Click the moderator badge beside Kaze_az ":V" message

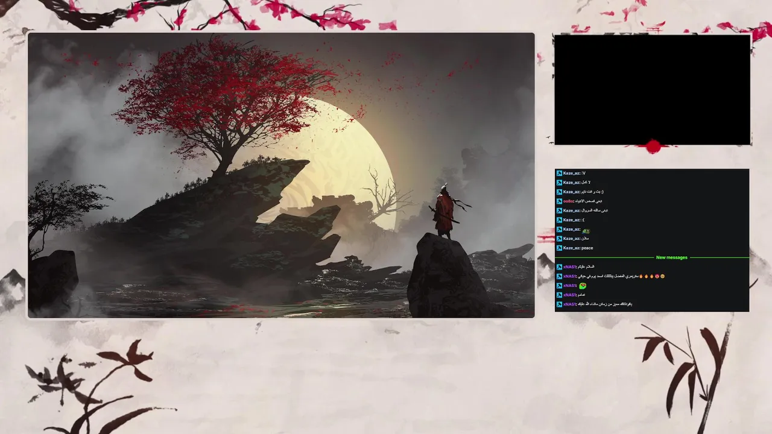(559, 174)
